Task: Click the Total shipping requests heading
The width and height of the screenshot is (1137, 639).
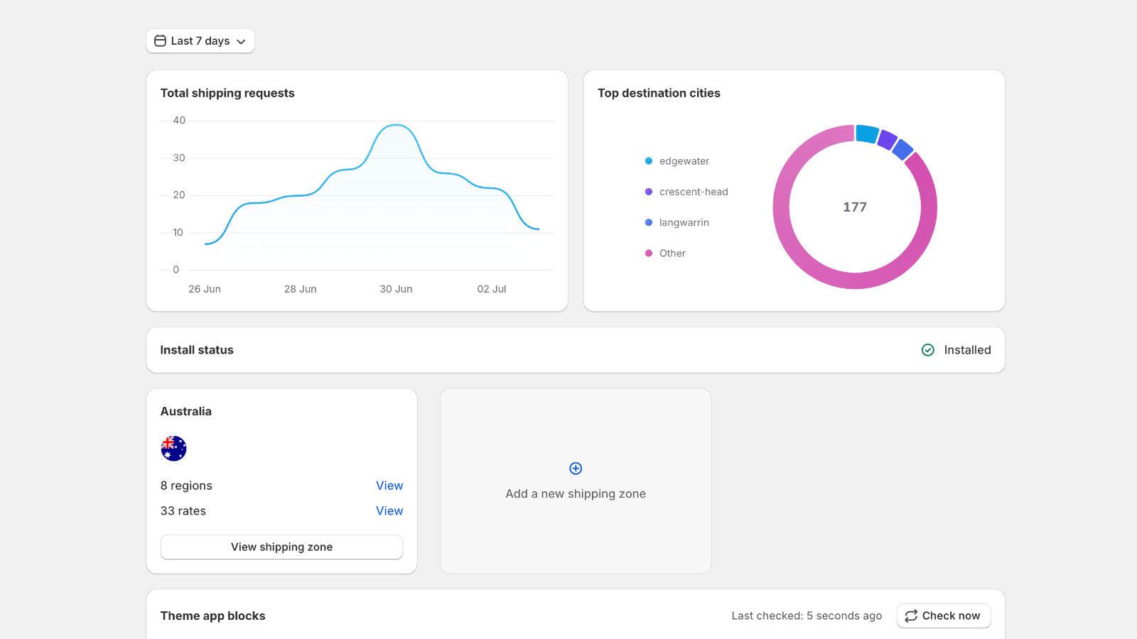Action: 227,93
